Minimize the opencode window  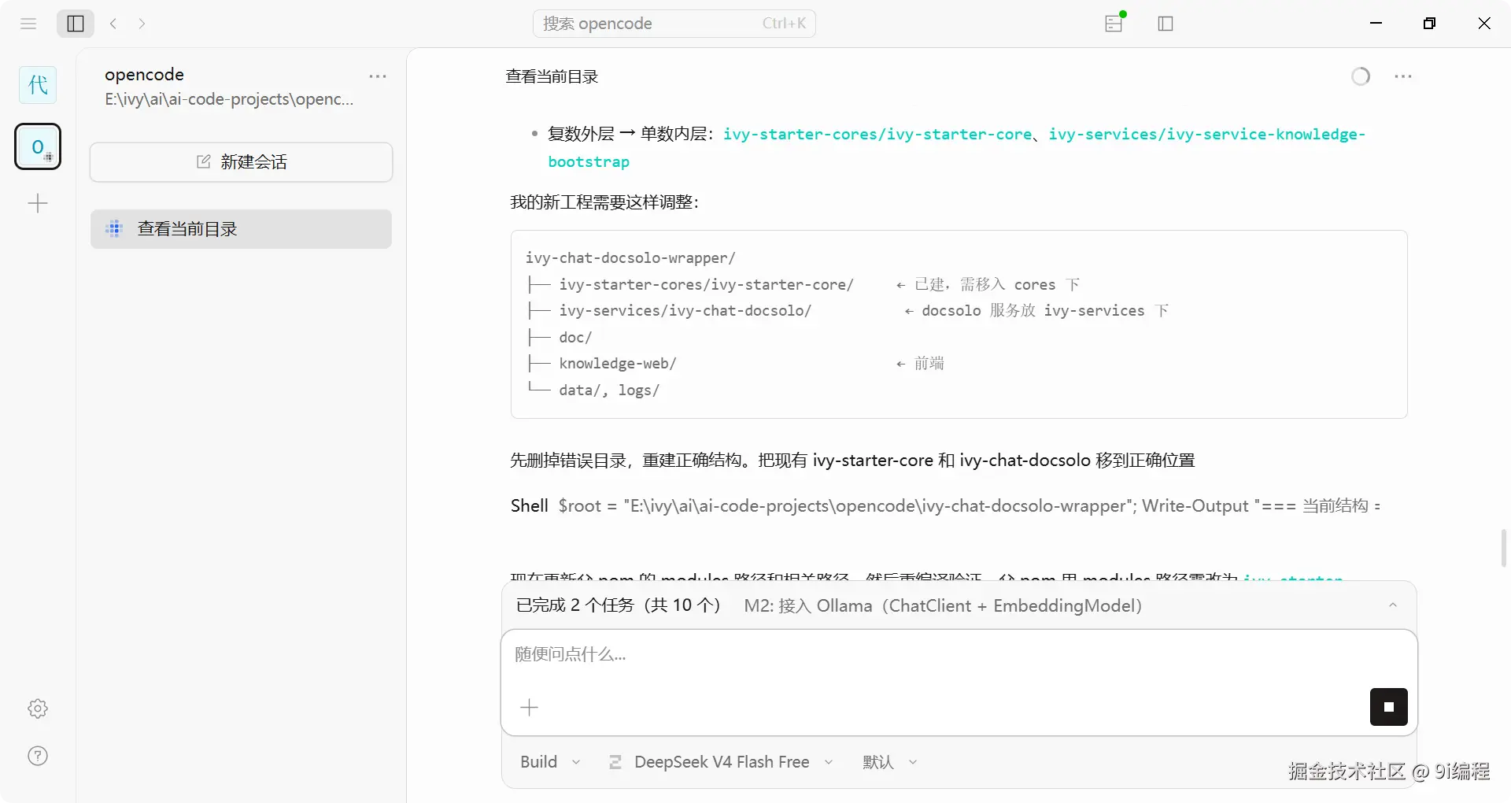click(1376, 24)
